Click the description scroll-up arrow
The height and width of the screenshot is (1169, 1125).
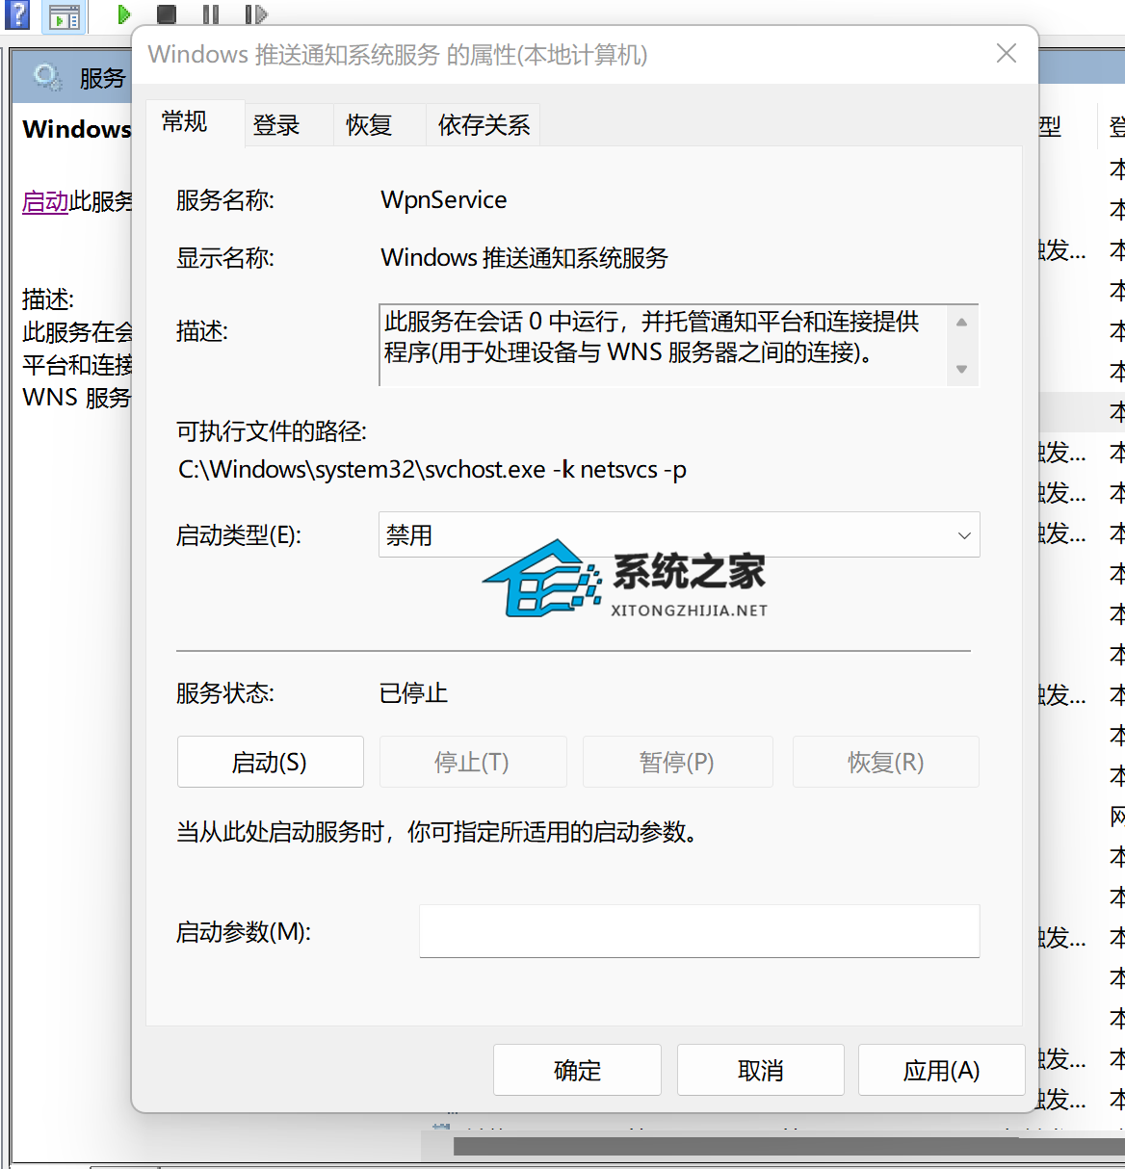pos(961,322)
